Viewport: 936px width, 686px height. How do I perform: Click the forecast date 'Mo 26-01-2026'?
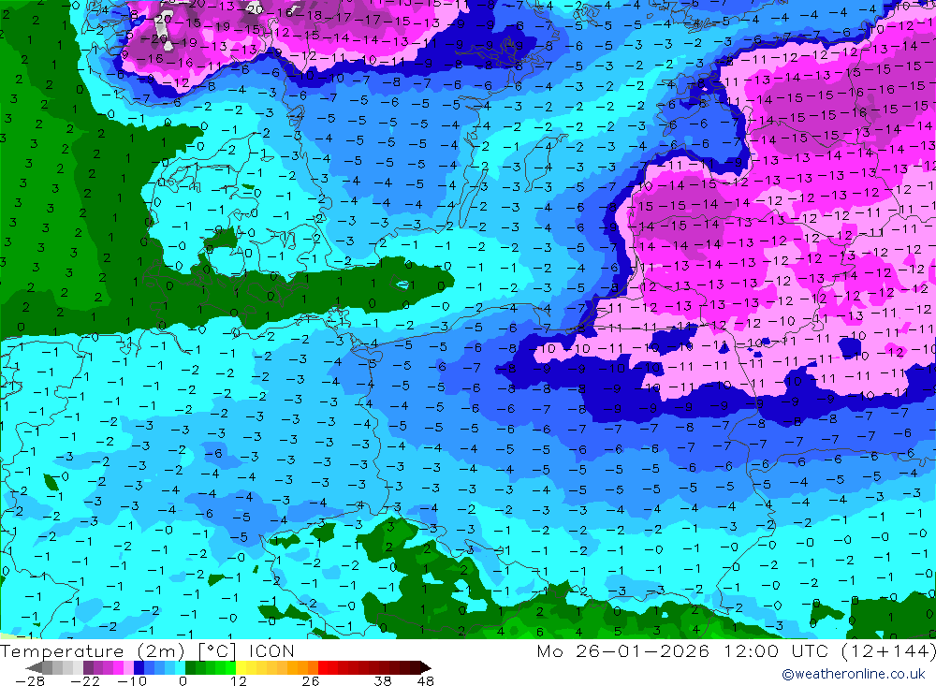pyautogui.click(x=623, y=650)
